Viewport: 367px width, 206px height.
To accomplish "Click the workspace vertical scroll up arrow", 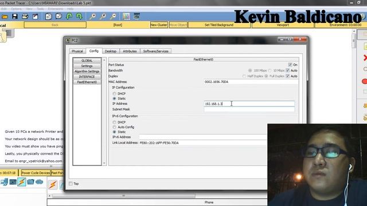I will [354, 31].
